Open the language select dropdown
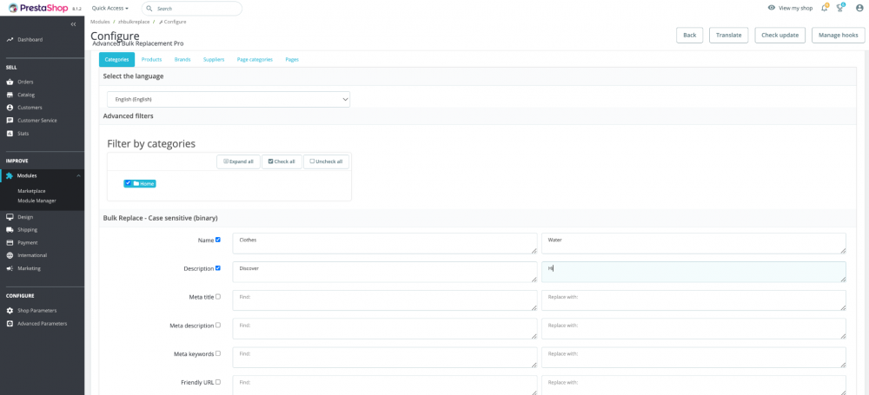Image resolution: width=869 pixels, height=395 pixels. pyautogui.click(x=229, y=99)
